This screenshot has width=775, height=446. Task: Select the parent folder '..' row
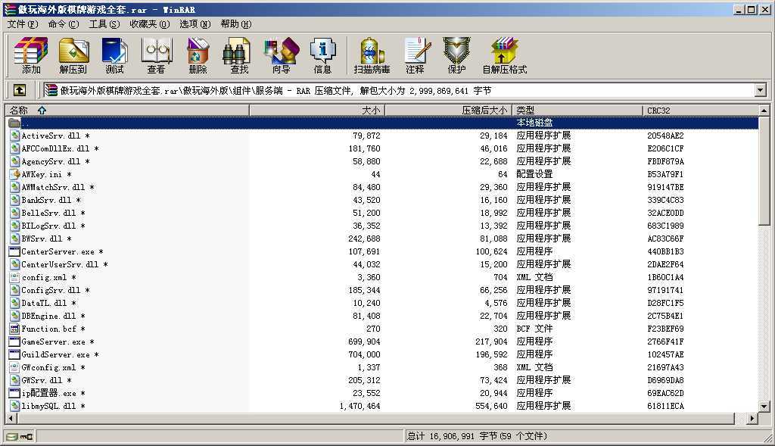(382, 123)
